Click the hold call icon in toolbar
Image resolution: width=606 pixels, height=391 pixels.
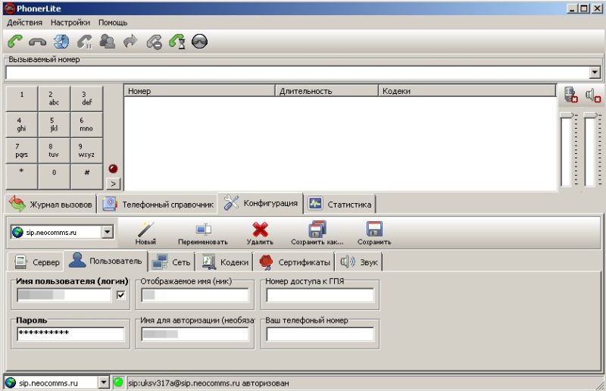(84, 42)
